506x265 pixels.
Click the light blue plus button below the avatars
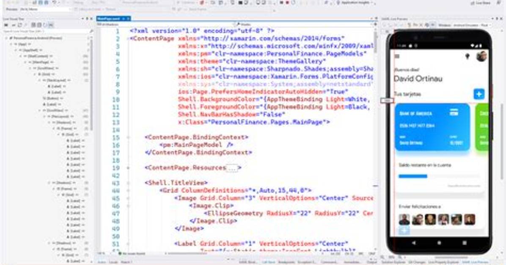(404, 230)
